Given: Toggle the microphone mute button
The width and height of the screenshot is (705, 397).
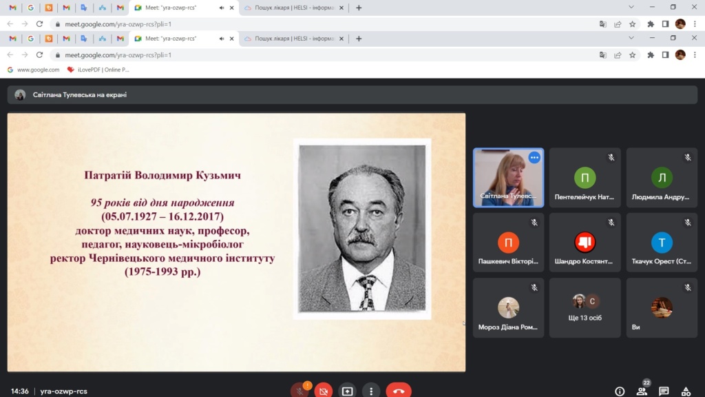Looking at the screenshot, I should [x=300, y=391].
